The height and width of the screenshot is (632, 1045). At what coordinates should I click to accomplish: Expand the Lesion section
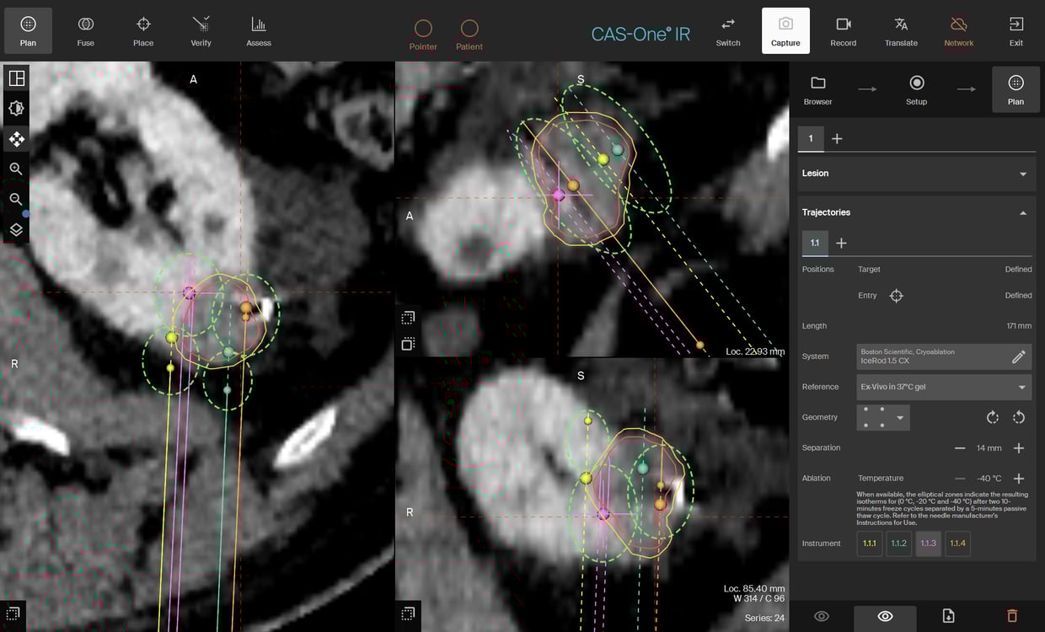tap(917, 174)
